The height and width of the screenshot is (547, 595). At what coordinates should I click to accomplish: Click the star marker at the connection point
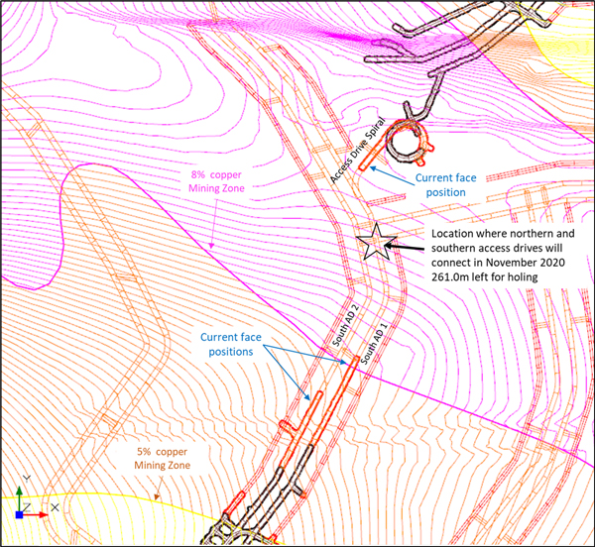375,242
